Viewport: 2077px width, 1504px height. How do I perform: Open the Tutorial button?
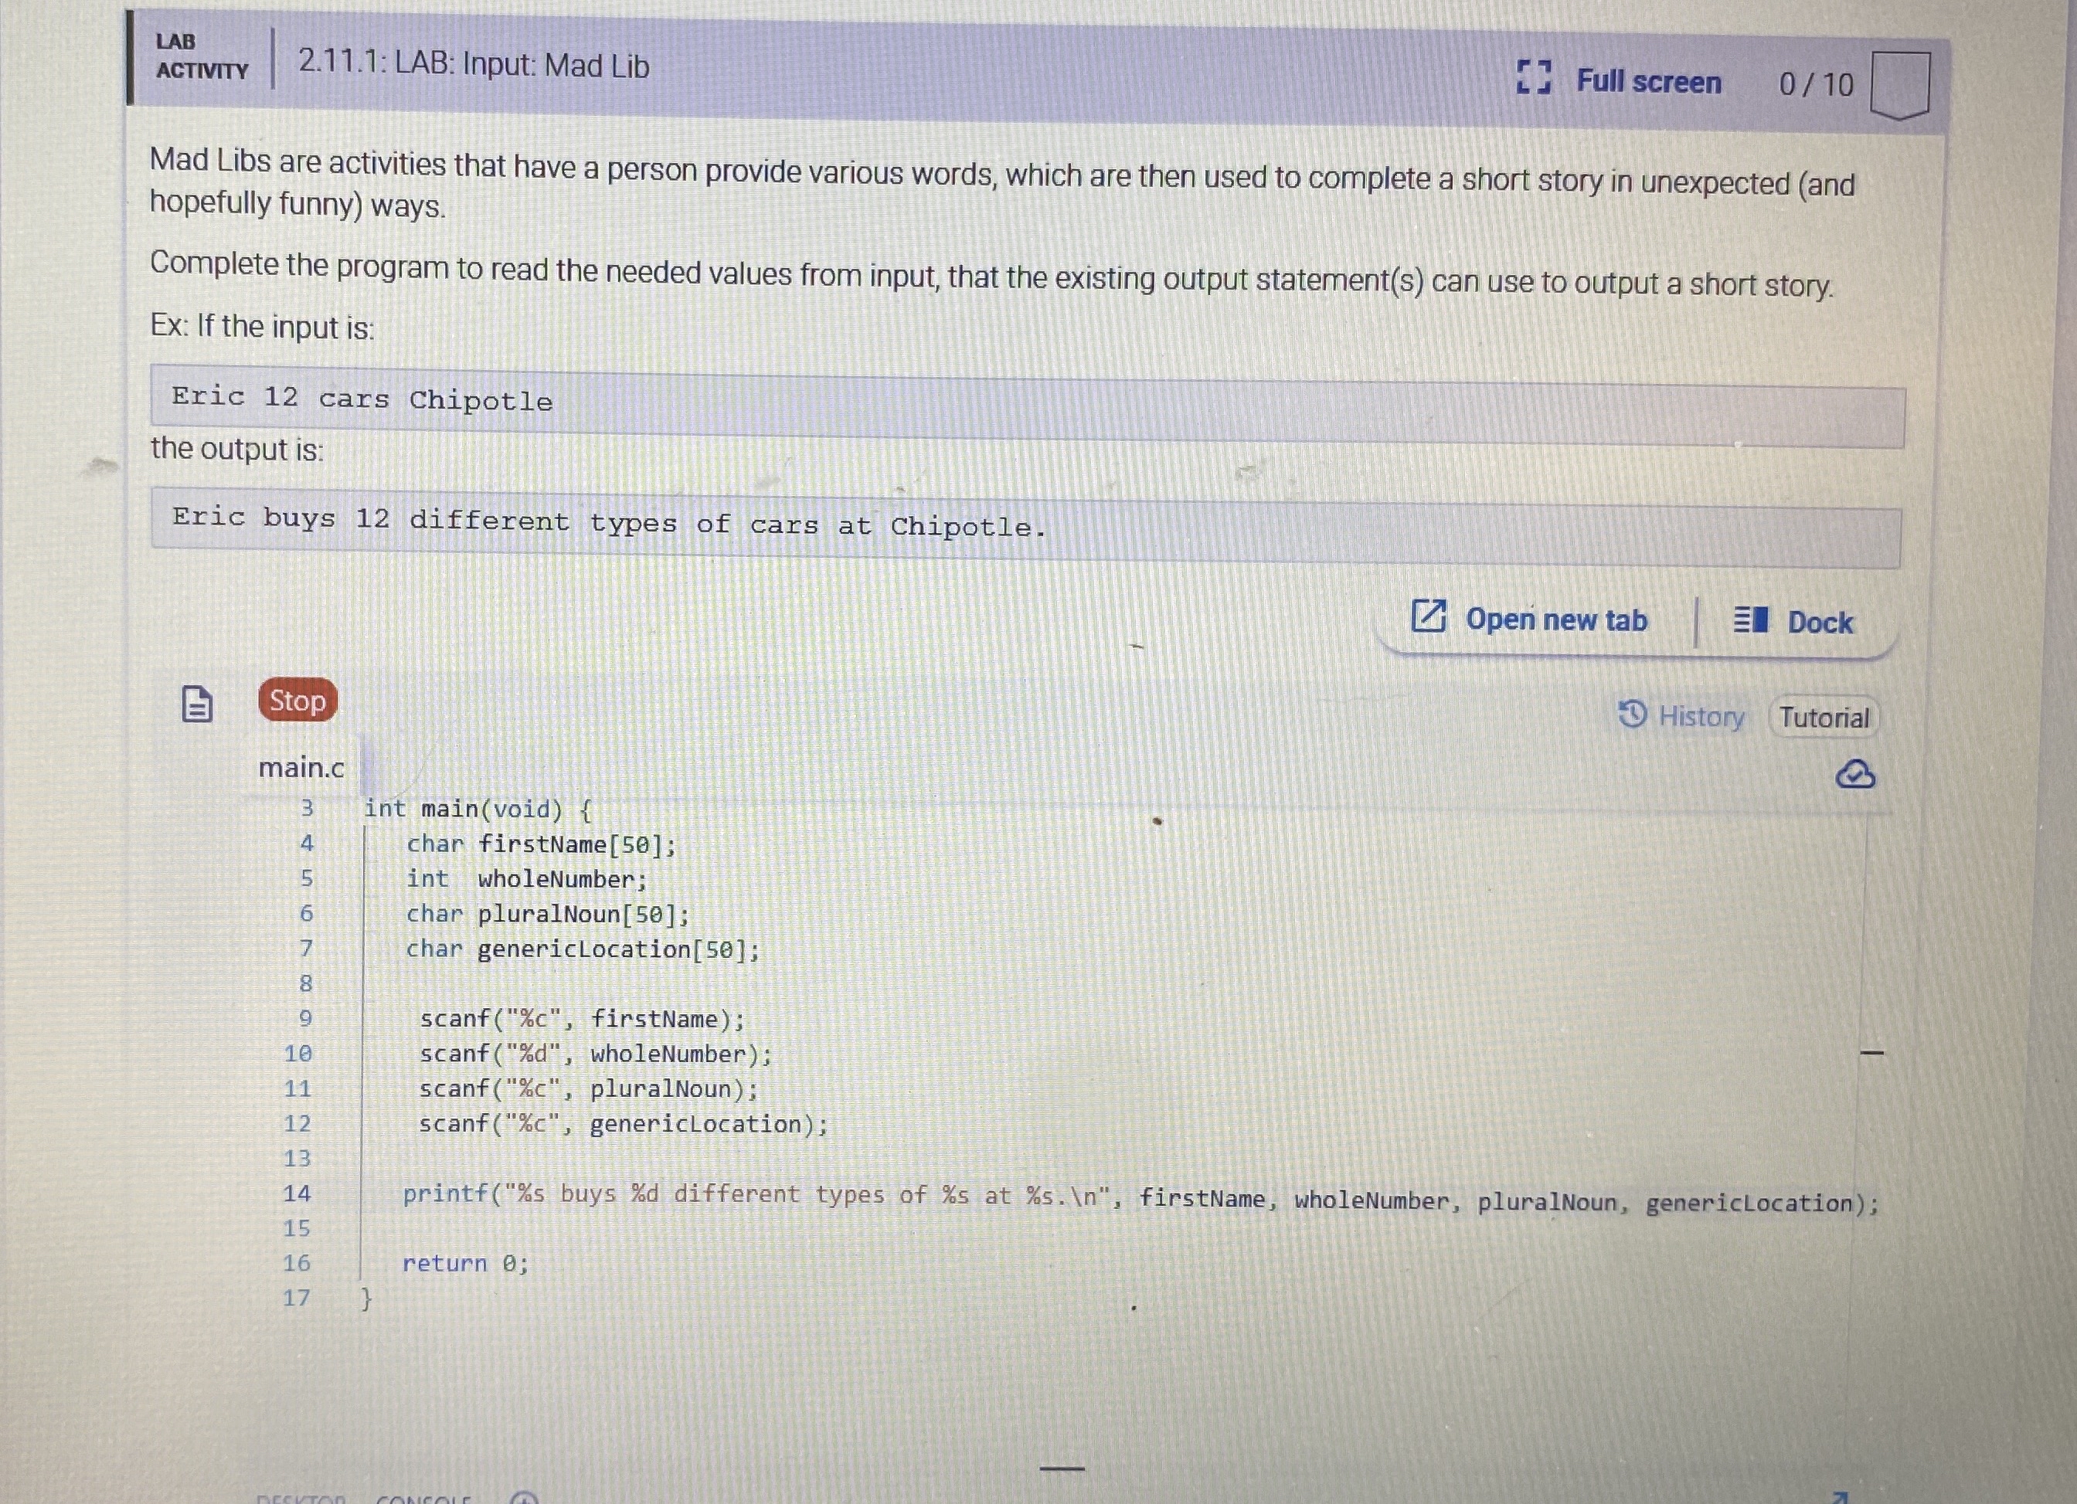(1824, 718)
